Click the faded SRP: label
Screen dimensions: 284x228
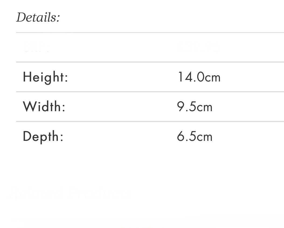coord(36,47)
